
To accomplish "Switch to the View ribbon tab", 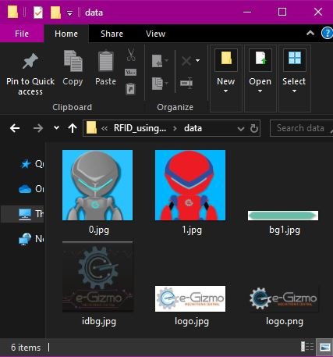I will click(x=155, y=34).
